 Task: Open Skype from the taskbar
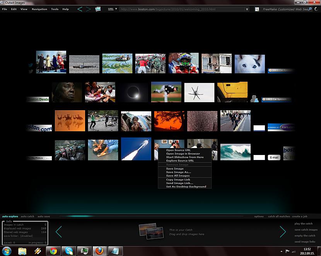pyautogui.click(x=69, y=251)
